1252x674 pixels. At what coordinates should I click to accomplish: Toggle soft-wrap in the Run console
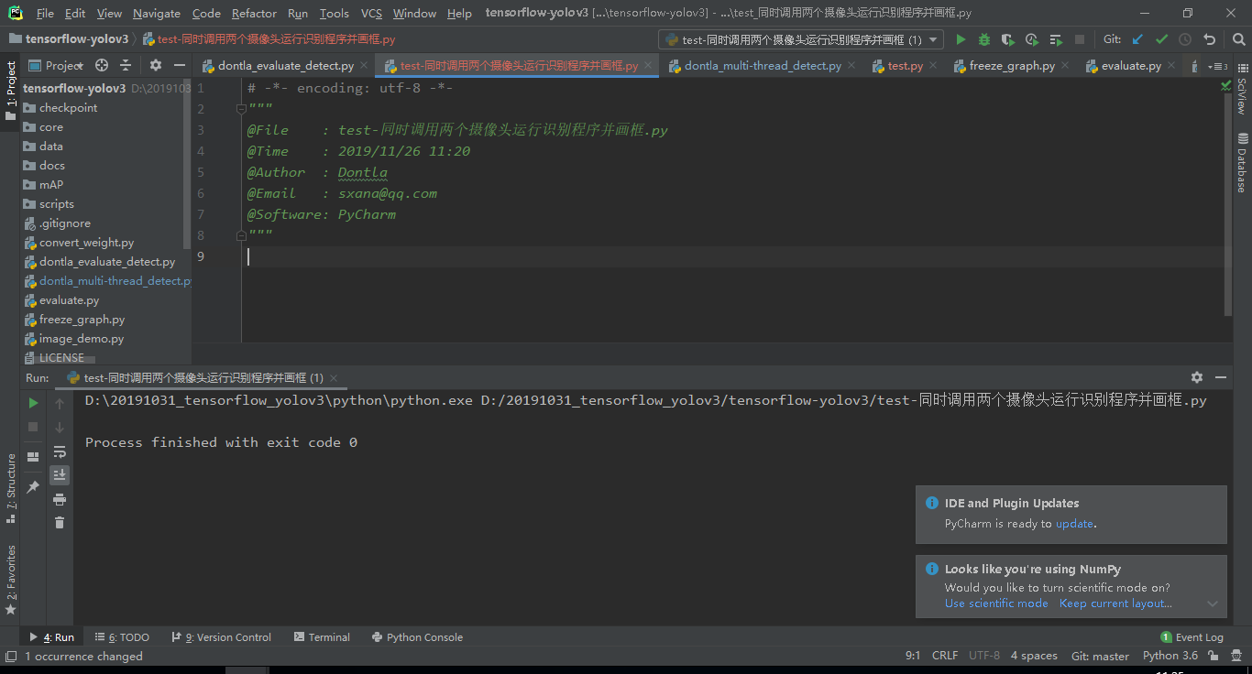(60, 451)
